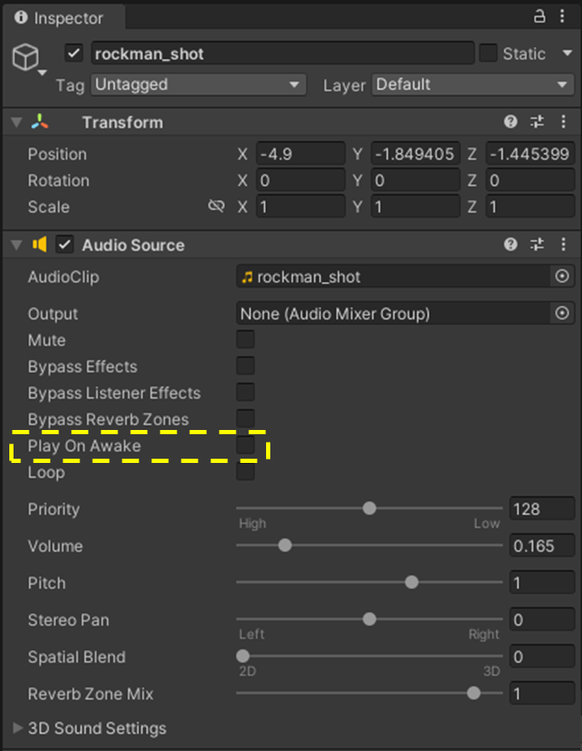The height and width of the screenshot is (751, 582).
Task: Enable the Static checkbox
Action: pyautogui.click(x=488, y=53)
